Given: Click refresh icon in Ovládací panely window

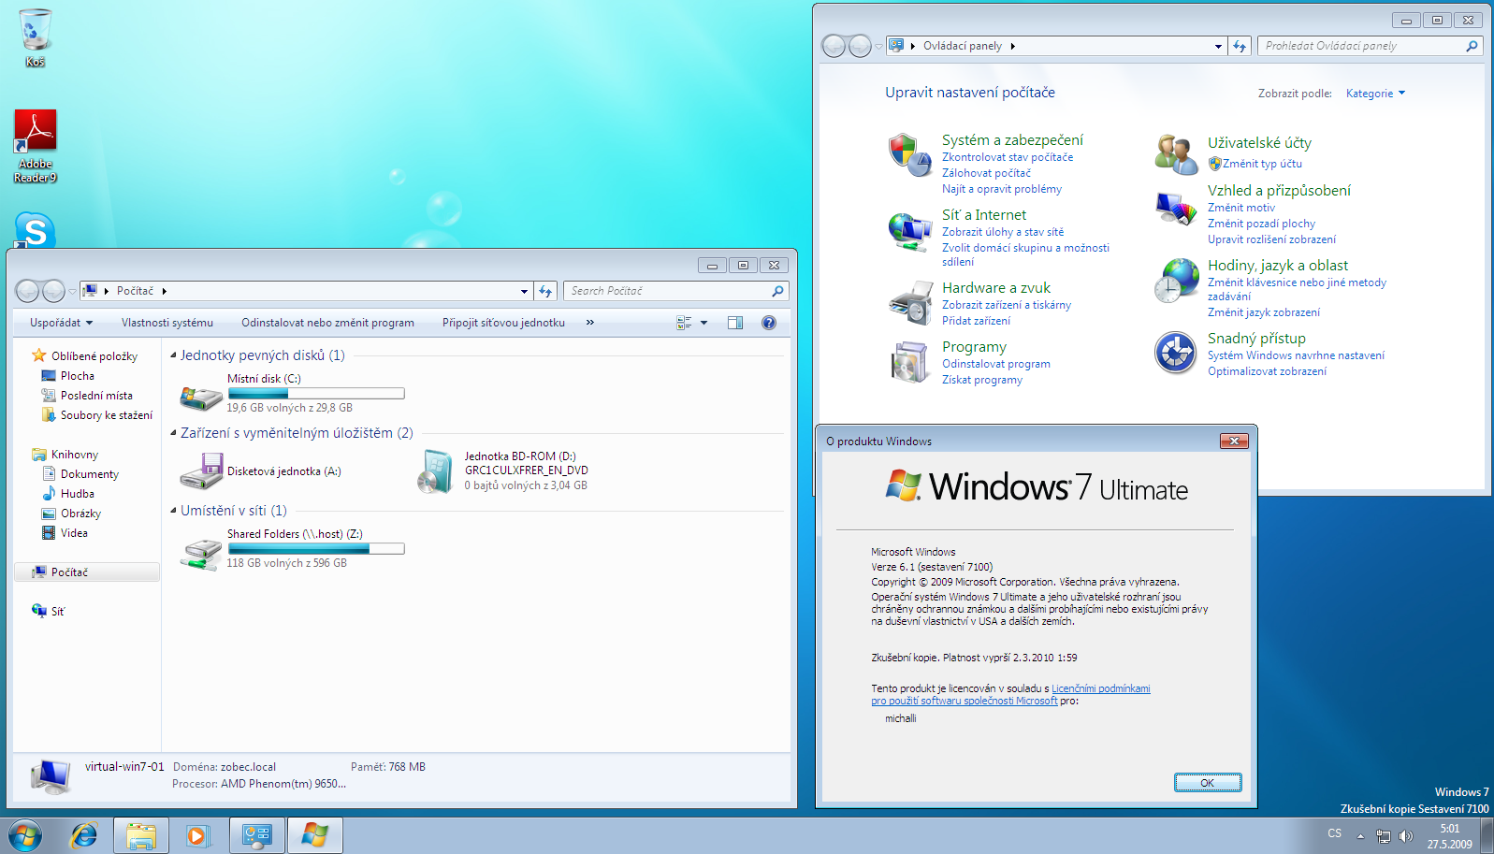Looking at the screenshot, I should click(x=1240, y=46).
